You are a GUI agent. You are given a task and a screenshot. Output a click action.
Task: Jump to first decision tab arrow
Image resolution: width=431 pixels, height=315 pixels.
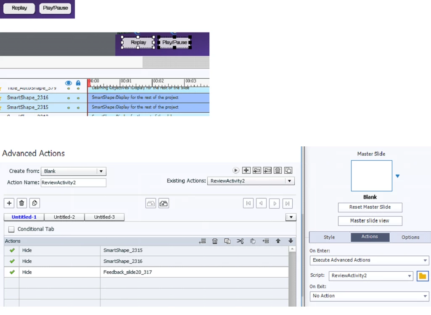click(x=248, y=204)
